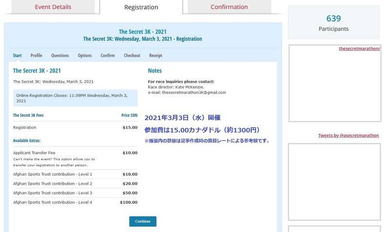Click Afghan Sports Trust contribution - Level 2
390x232 pixels.
point(53,184)
